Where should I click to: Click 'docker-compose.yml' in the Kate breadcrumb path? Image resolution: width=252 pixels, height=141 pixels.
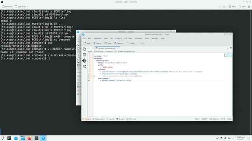(126, 51)
